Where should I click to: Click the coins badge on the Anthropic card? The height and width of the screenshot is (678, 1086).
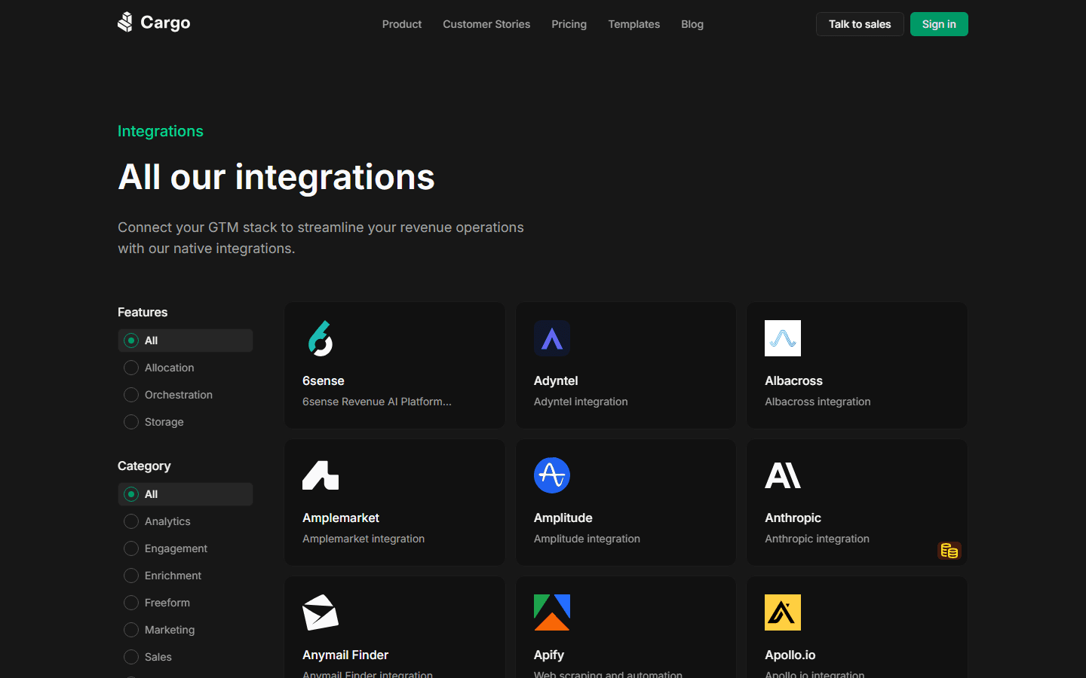(949, 551)
